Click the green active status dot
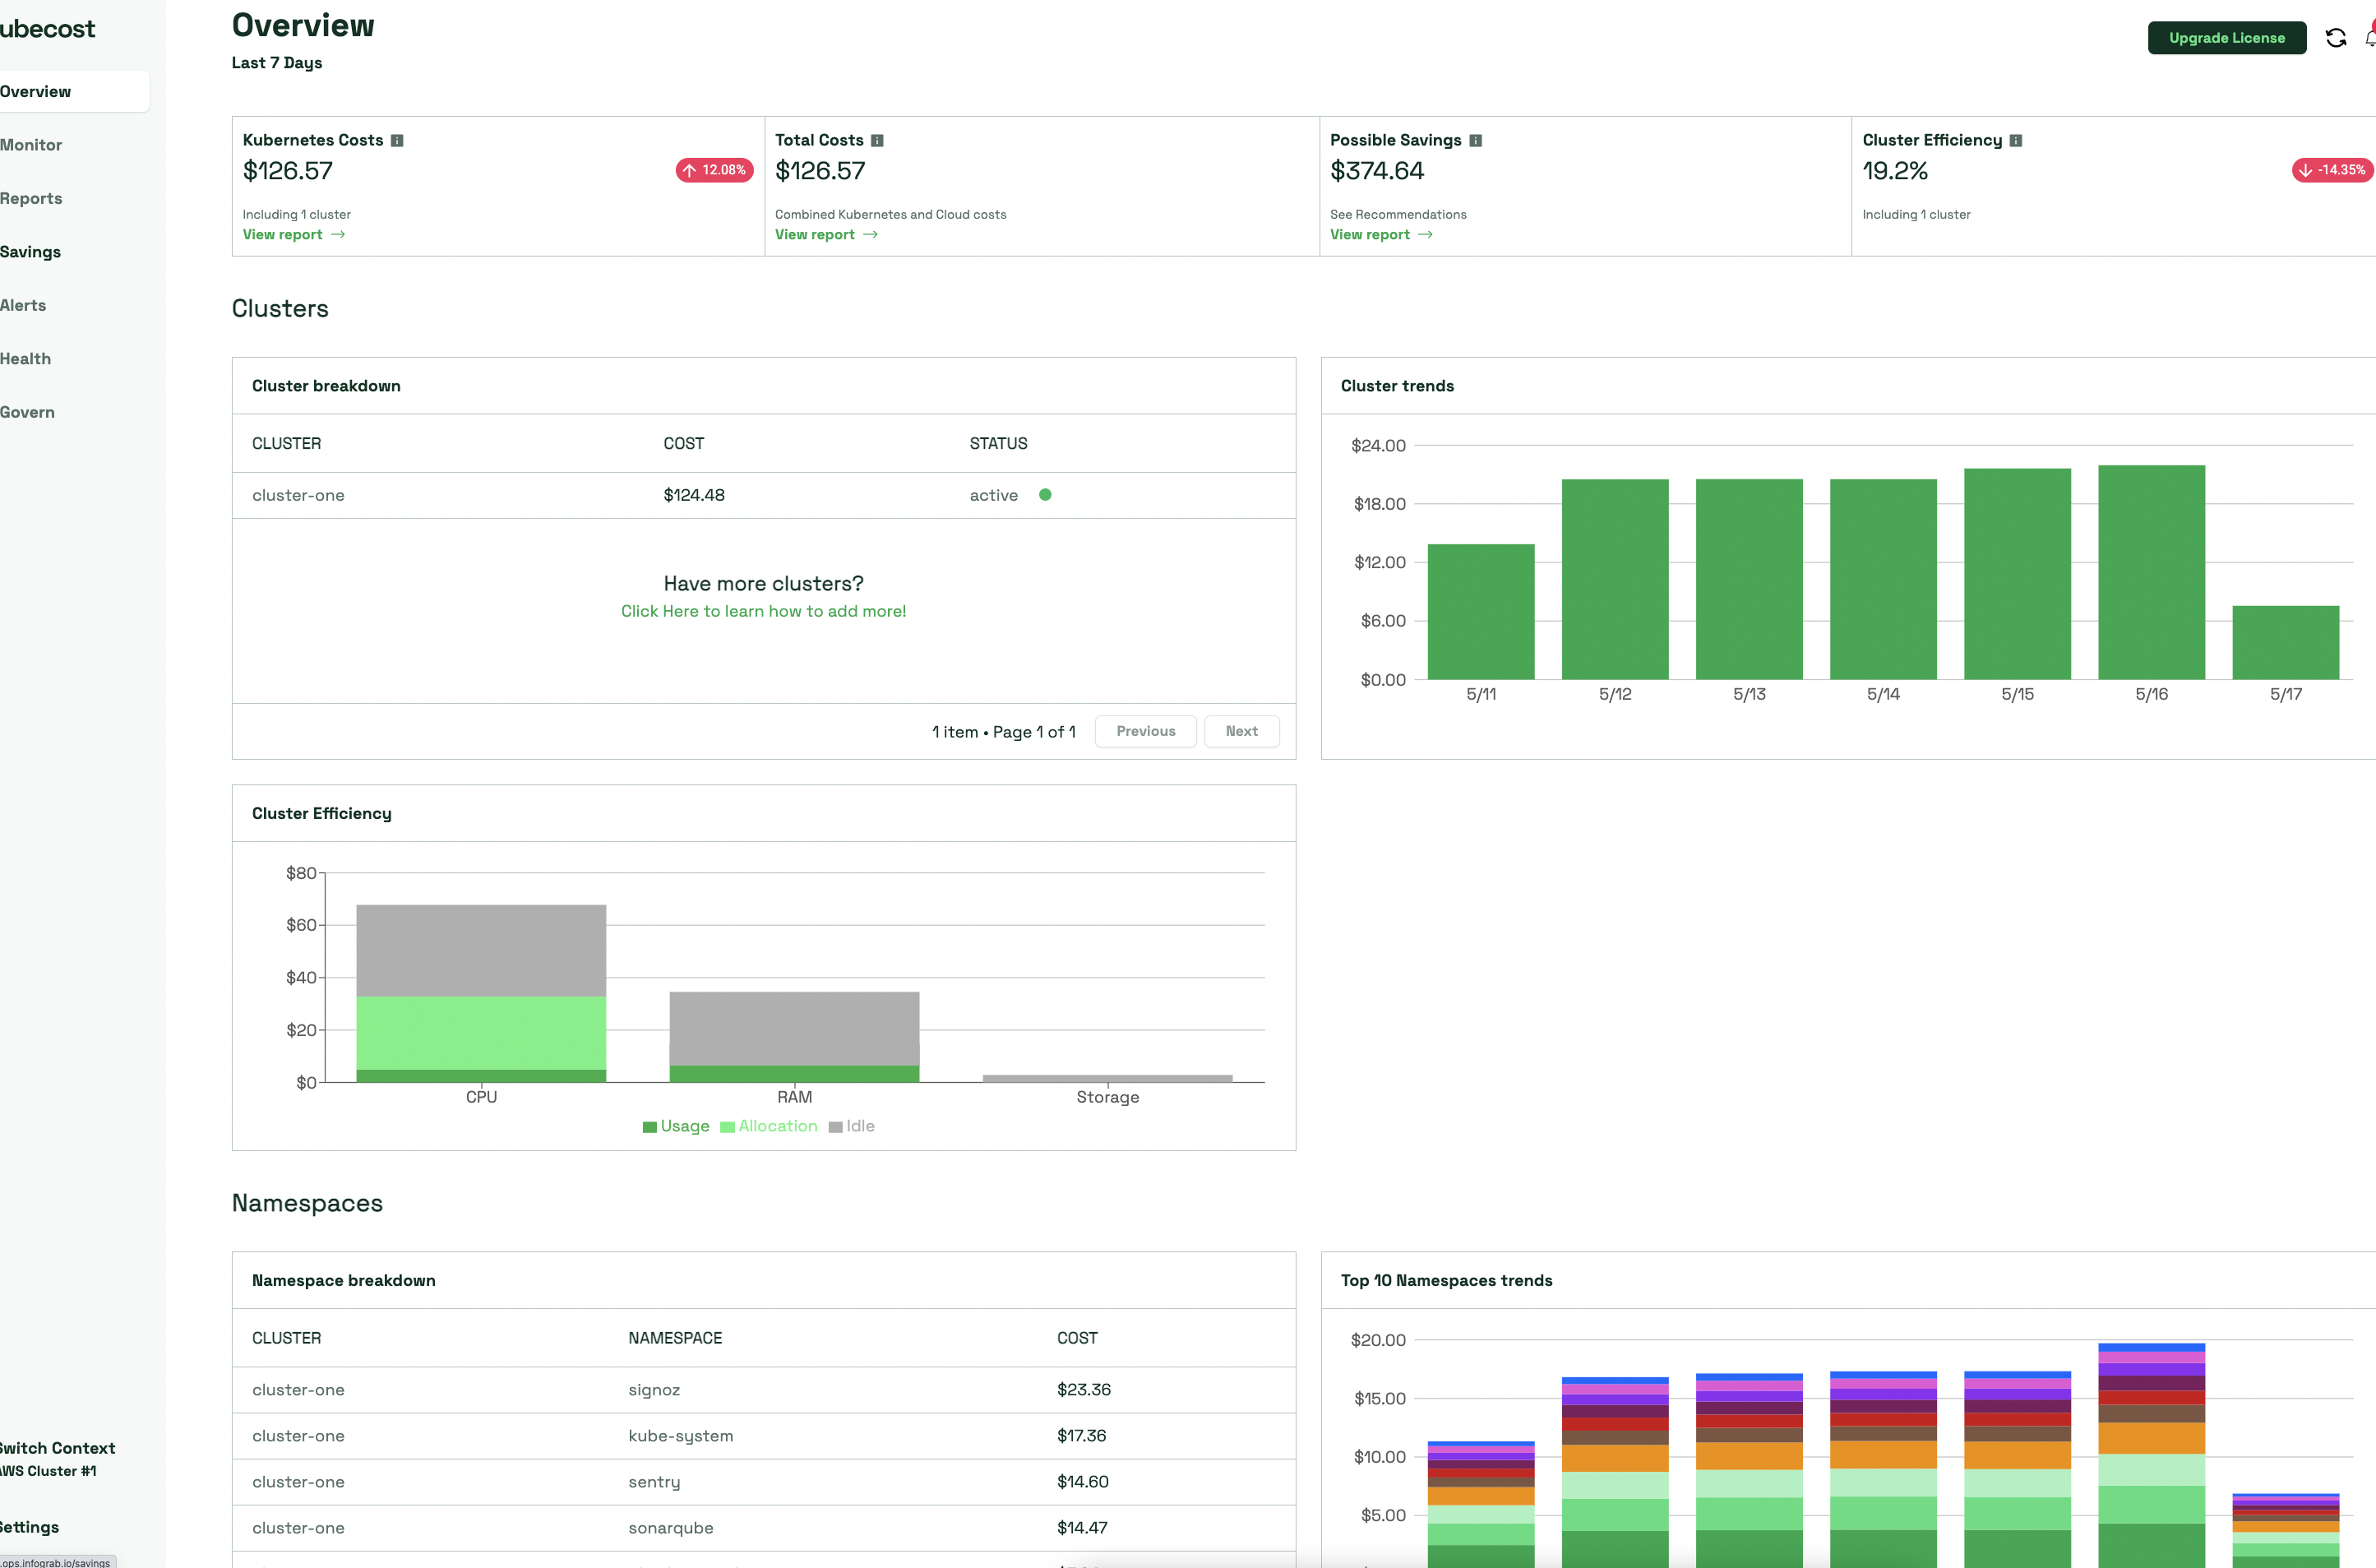The image size is (2376, 1568). pos(1045,495)
